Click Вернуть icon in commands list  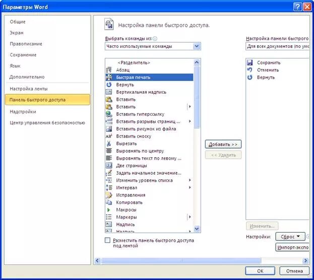tap(109, 85)
